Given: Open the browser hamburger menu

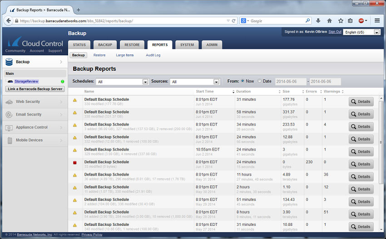Looking at the screenshot, I should pyautogui.click(x=377, y=21).
